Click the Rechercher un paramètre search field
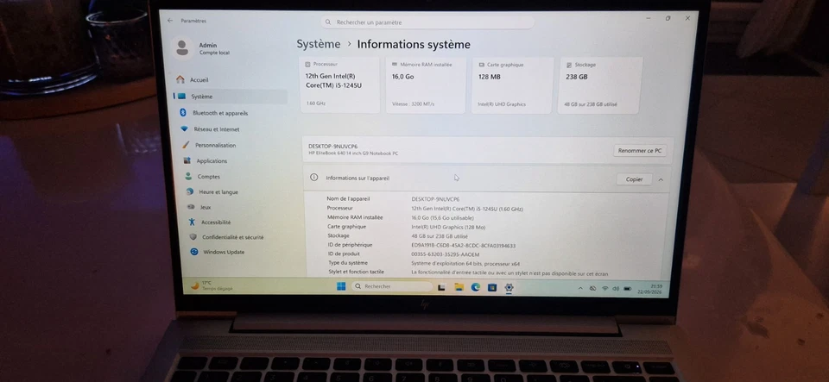The height and width of the screenshot is (382, 829). click(x=427, y=22)
